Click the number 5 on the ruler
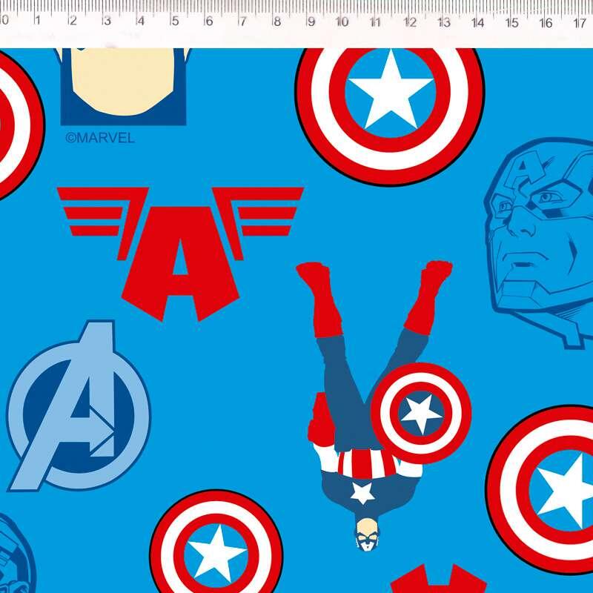The image size is (593, 593). pyautogui.click(x=174, y=21)
